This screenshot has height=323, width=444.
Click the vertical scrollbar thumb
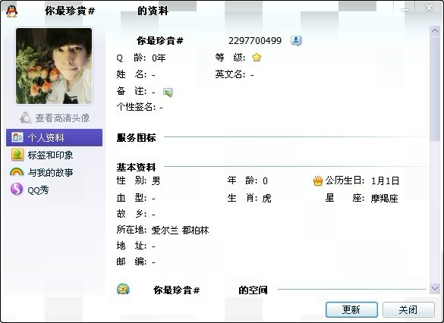pos(435,89)
